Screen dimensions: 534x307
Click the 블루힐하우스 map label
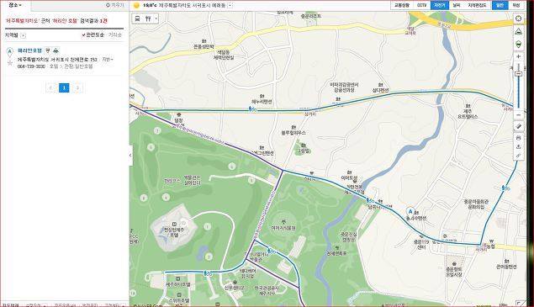coord(293,133)
